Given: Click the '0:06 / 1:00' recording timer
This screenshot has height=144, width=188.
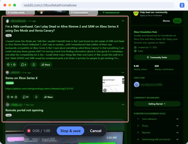Looking at the screenshot, I should click(x=41, y=131).
